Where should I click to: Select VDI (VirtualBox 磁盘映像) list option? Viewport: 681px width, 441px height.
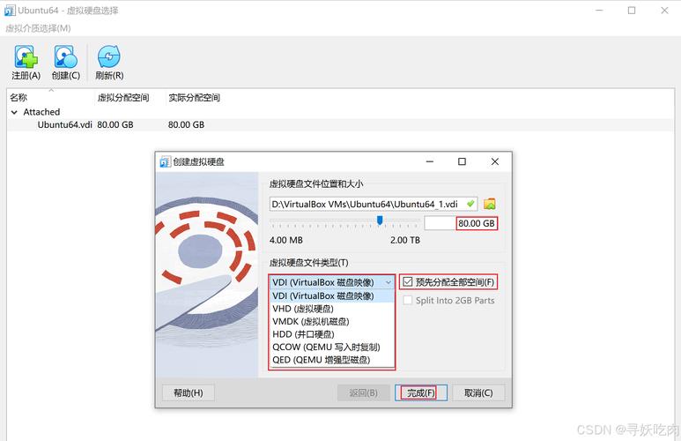pos(332,295)
